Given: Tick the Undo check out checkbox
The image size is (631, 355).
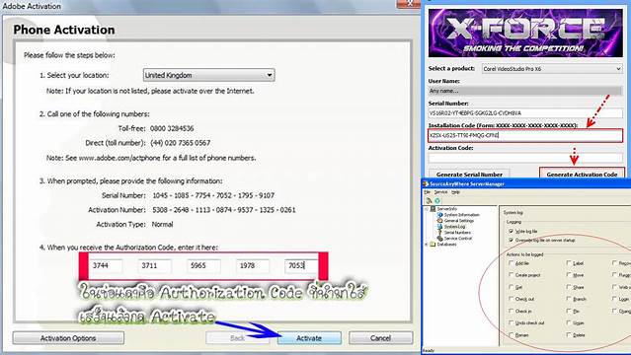Looking at the screenshot, I should click(512, 322).
